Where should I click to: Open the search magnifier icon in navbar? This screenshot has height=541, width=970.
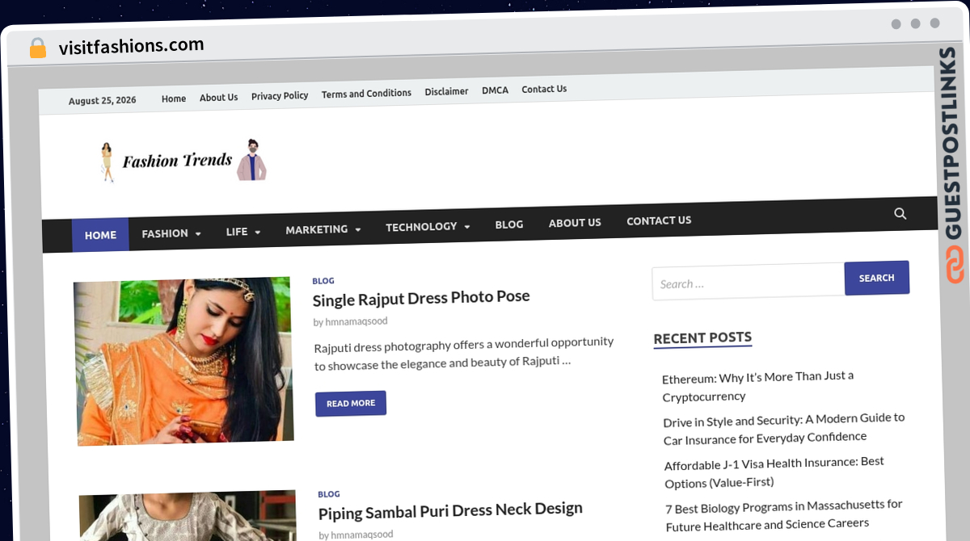click(900, 214)
